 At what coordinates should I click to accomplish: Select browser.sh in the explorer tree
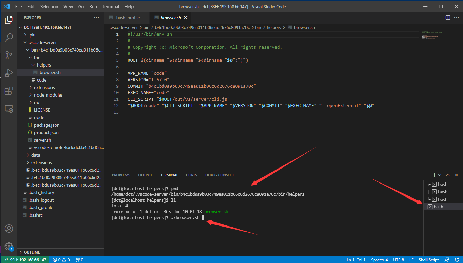coord(61,72)
